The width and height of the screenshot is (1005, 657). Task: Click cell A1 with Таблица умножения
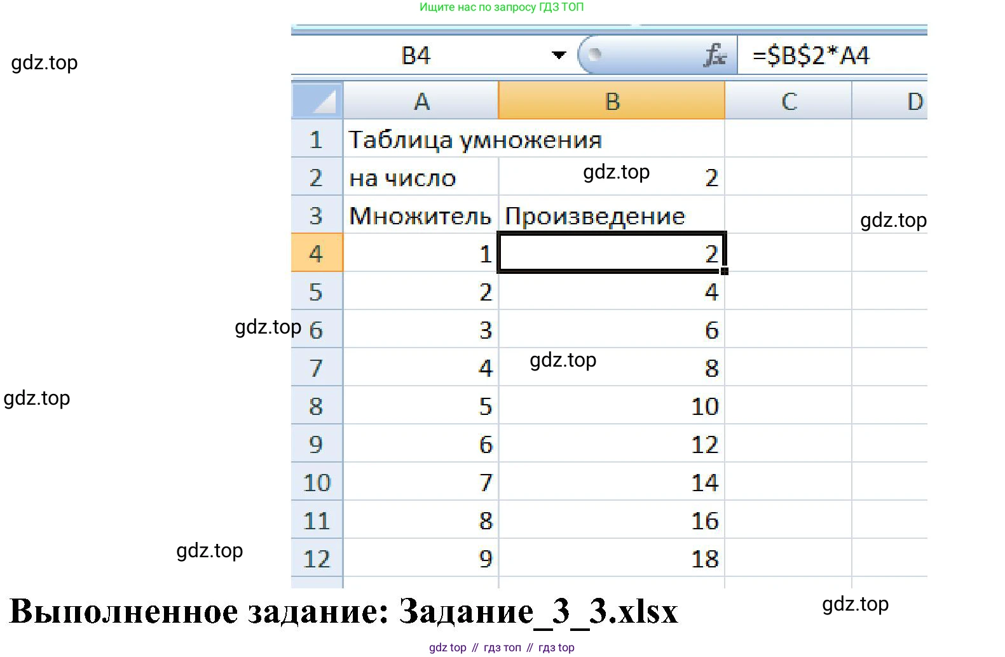coord(421,139)
